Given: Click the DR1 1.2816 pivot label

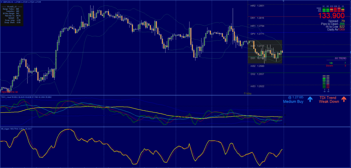Looking at the screenshot, I should [x=257, y=18].
